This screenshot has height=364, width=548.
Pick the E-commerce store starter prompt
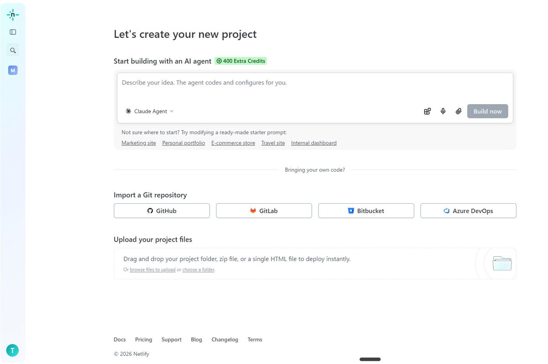click(x=233, y=143)
